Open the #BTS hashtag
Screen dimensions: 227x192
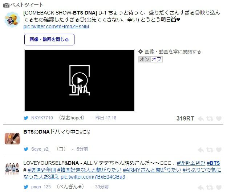[213, 163]
